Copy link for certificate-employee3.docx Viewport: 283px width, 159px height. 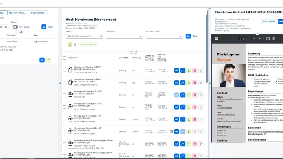[201, 70]
